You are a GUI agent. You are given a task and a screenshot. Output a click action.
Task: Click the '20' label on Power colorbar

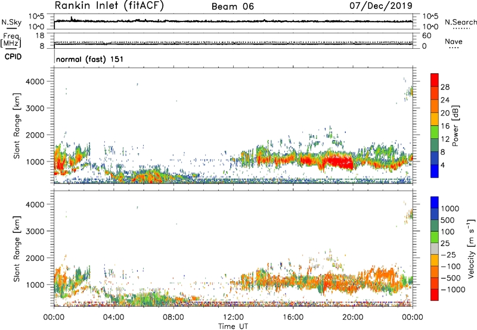[x=445, y=113]
